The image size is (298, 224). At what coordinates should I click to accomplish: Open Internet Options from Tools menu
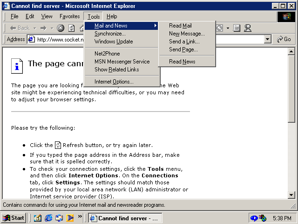click(121, 82)
